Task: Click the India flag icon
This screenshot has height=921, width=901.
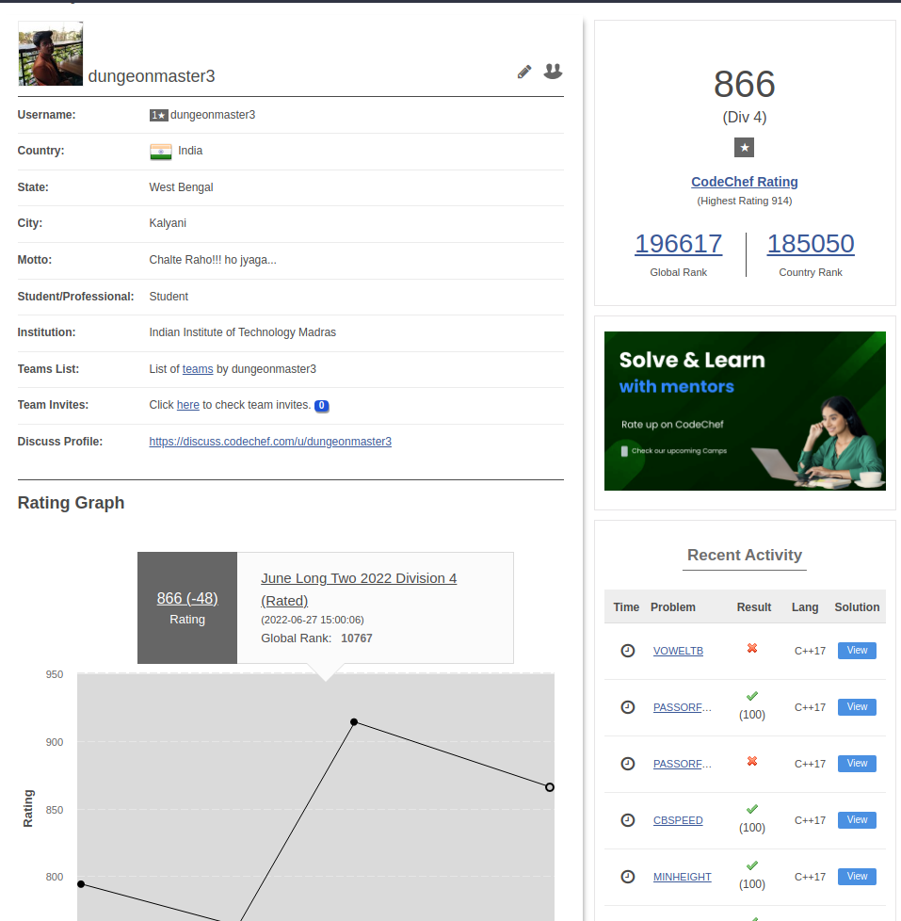Action: 161,152
